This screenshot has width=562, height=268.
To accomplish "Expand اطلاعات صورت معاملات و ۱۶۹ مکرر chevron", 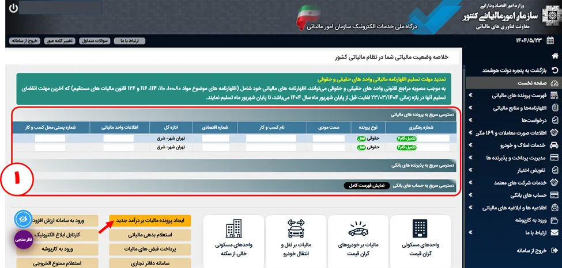I will click(470, 133).
